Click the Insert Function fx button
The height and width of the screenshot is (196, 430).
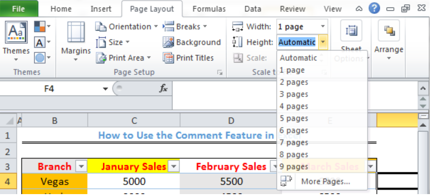pos(163,89)
